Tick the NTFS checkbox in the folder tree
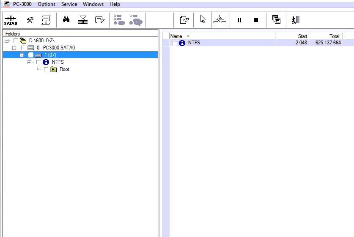This screenshot has width=354, height=237. tap(38, 62)
